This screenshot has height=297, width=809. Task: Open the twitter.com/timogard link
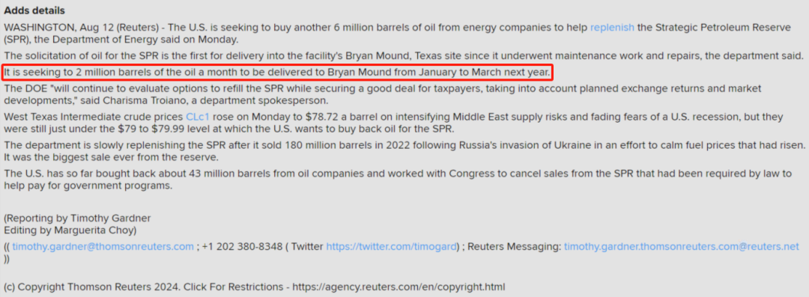(x=392, y=246)
